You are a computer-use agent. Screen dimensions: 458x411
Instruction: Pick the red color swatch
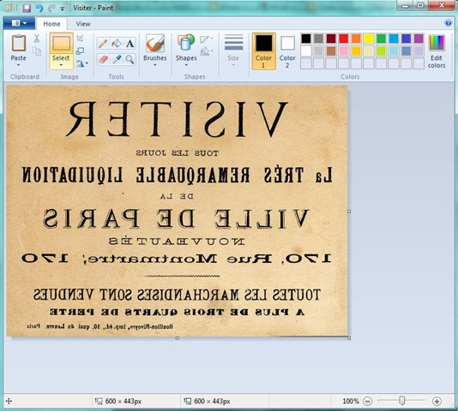pos(344,39)
